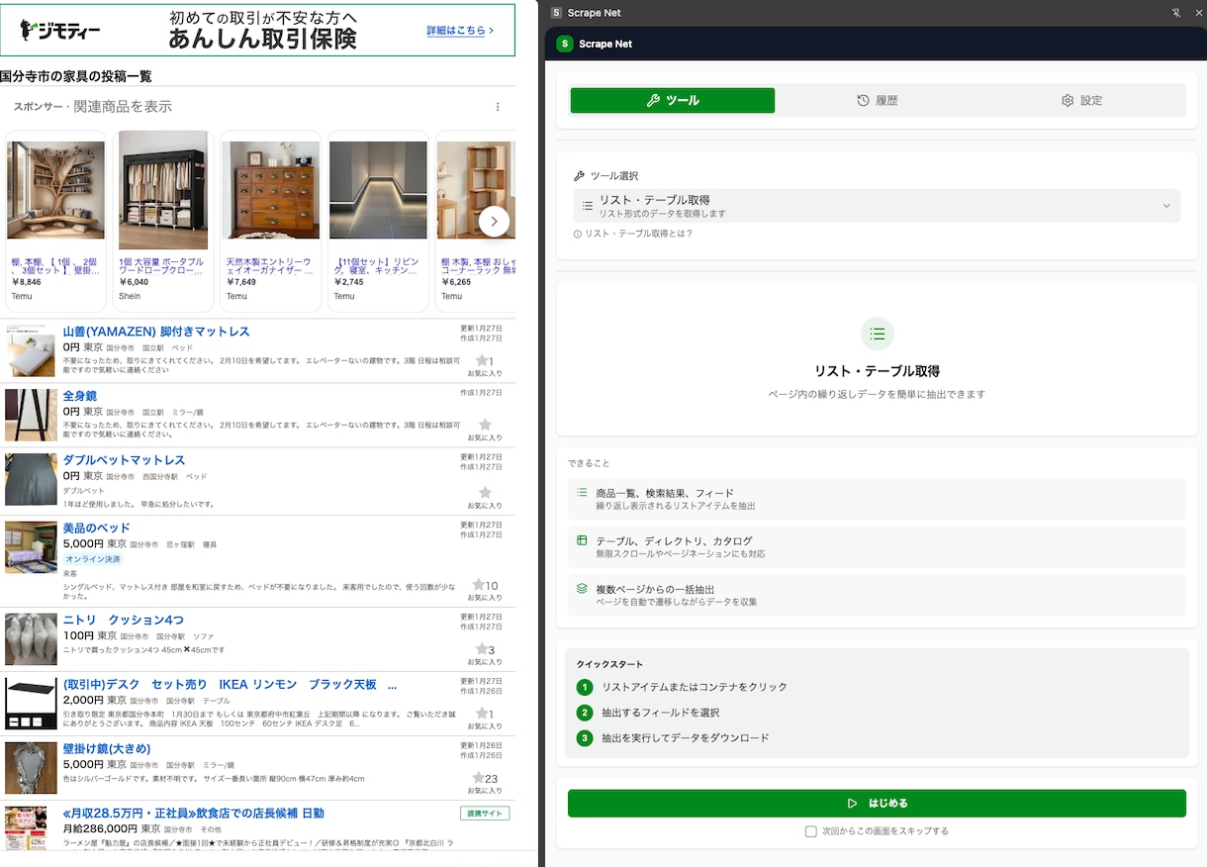1207x867 pixels.
Task: Click the layers icon beside 複数ページからの一括抽出
Action: (582, 588)
